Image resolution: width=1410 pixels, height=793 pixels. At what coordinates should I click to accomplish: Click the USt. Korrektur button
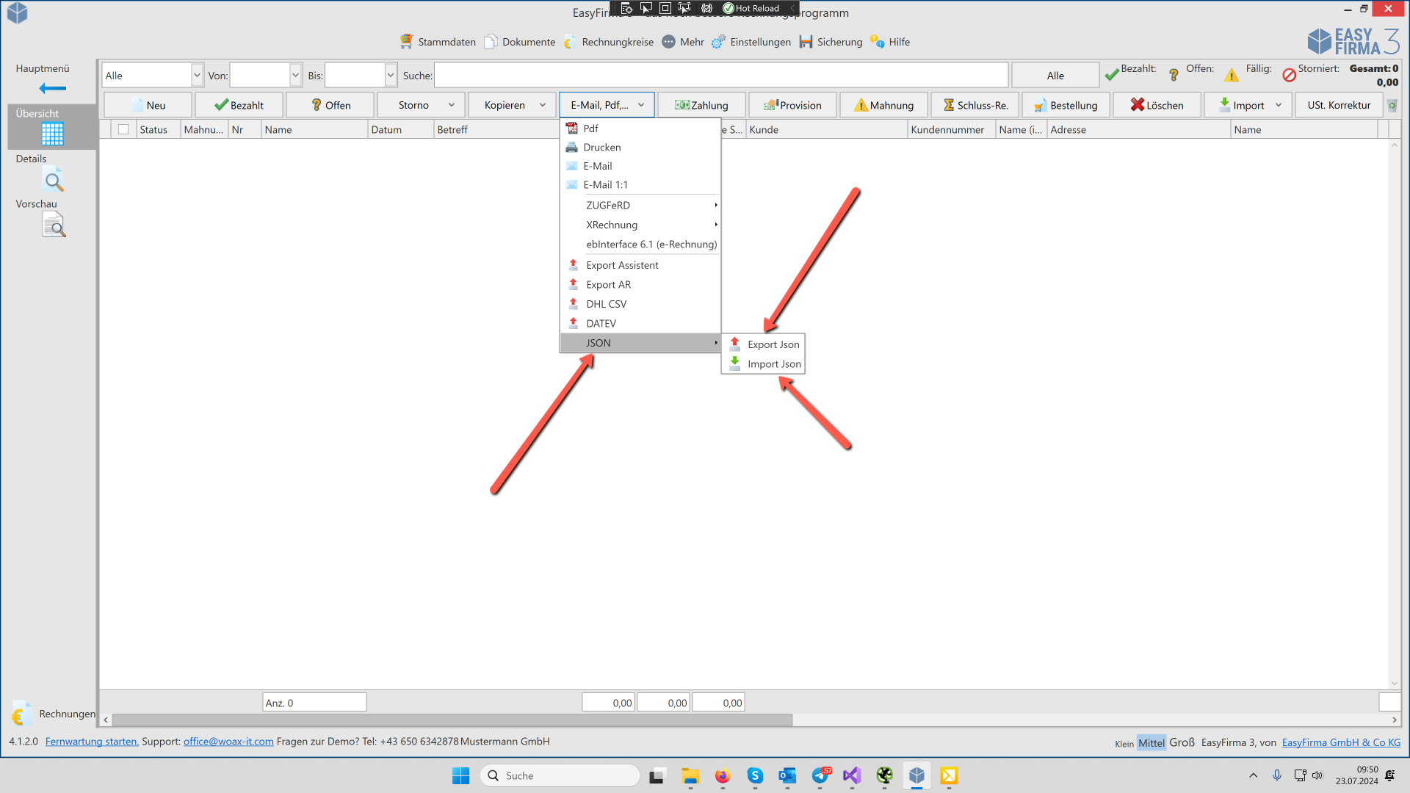pos(1339,105)
